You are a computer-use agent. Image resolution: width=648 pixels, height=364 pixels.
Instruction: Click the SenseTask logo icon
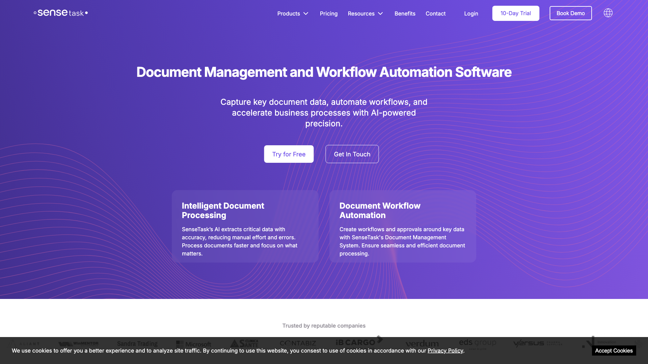pyautogui.click(x=61, y=12)
